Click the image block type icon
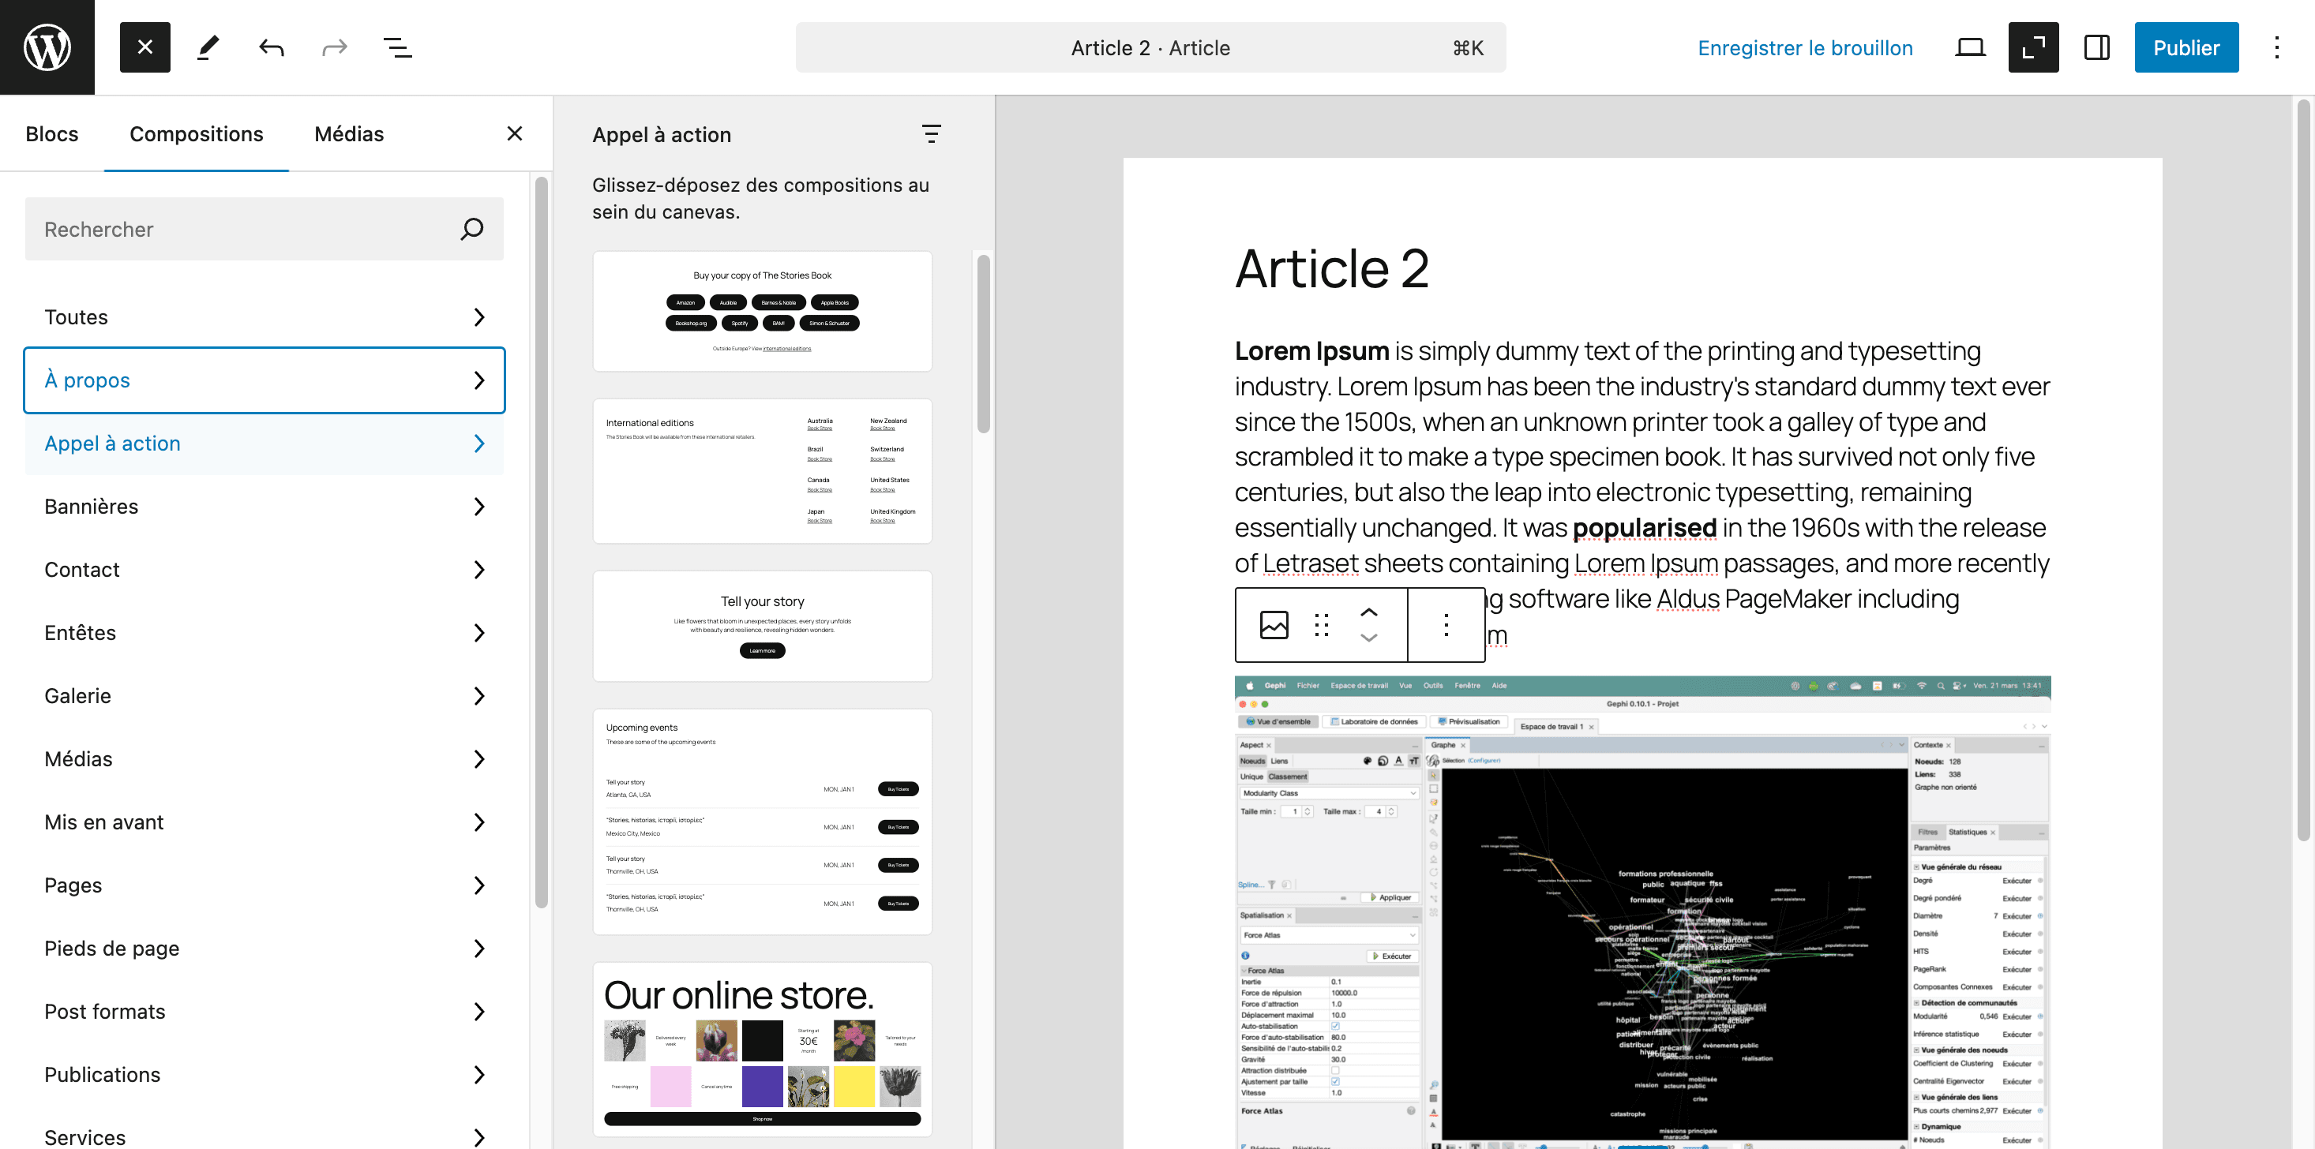Viewport: 2315px width, 1149px height. point(1274,624)
